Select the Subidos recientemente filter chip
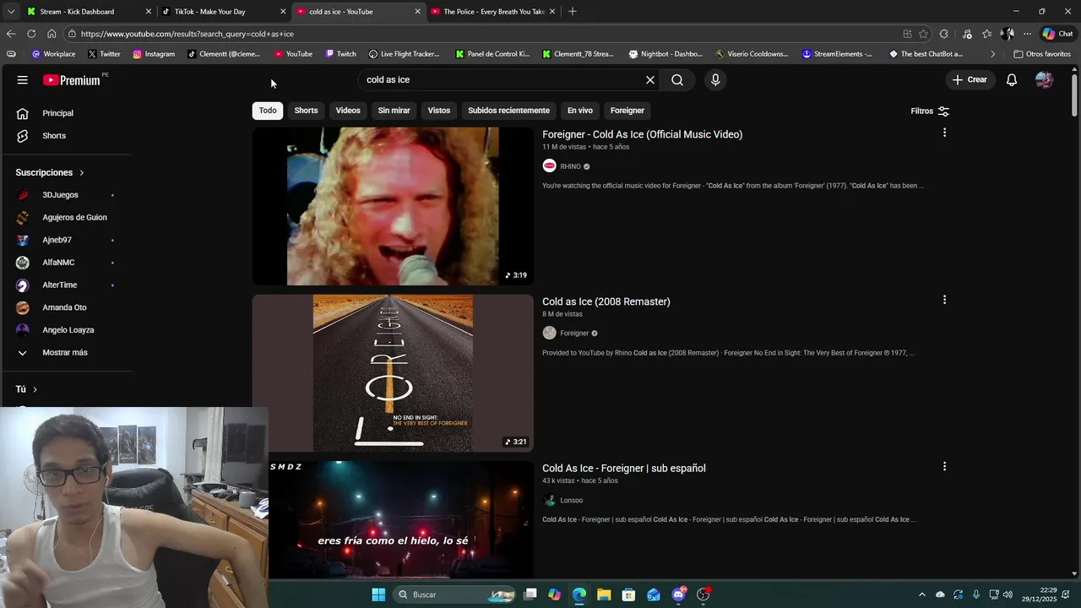Image resolution: width=1081 pixels, height=608 pixels. point(508,111)
